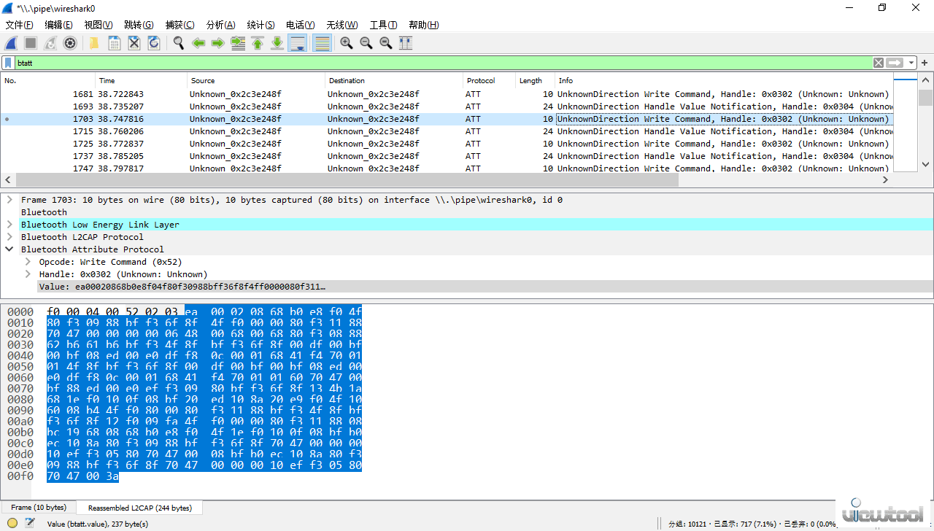Select packet 1737 row
The height and width of the screenshot is (531, 934).
(447, 156)
